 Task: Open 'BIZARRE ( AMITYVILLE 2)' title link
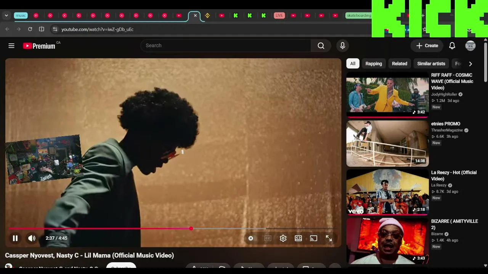pyautogui.click(x=454, y=224)
